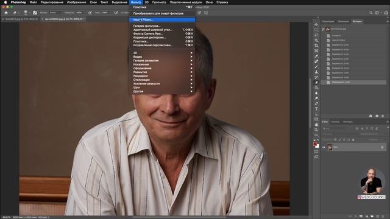The width and height of the screenshot is (390, 219).
Task: Choose Коррекция дисторсии menu entry
Action: click(162, 38)
